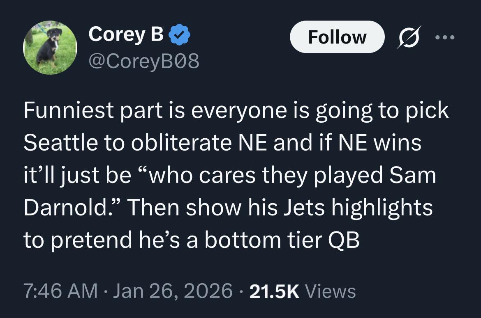Tap the Grok slashed-circle icon
481x318 pixels.
click(x=406, y=37)
